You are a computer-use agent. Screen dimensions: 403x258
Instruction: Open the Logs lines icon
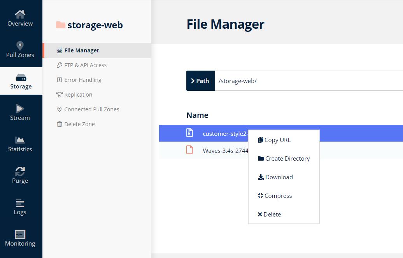point(20,203)
